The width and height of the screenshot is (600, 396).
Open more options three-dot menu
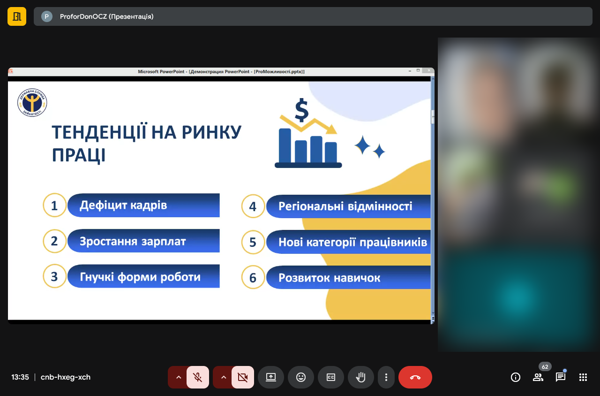tap(386, 377)
